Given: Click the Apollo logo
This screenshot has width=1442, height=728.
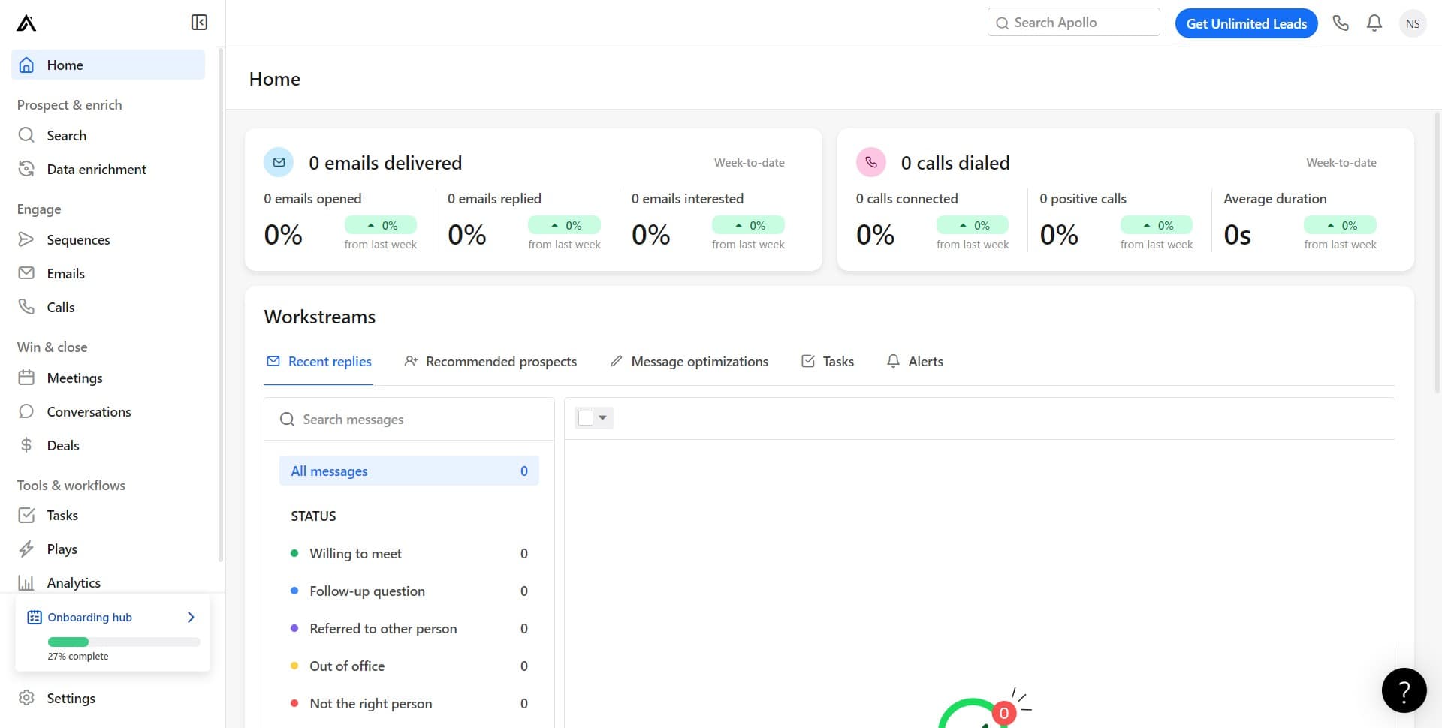Looking at the screenshot, I should click(x=25, y=23).
